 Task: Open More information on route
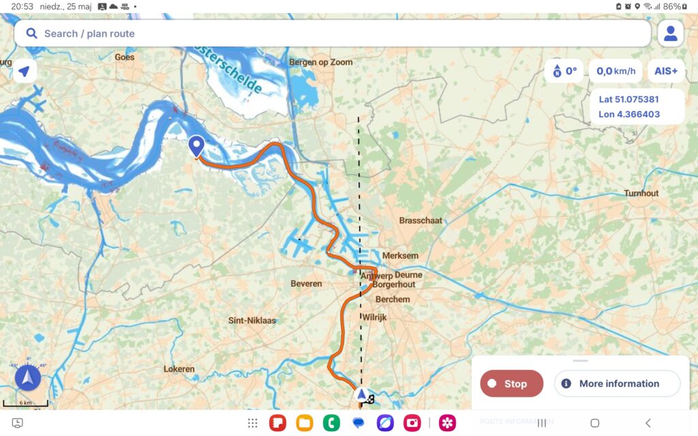tap(618, 384)
